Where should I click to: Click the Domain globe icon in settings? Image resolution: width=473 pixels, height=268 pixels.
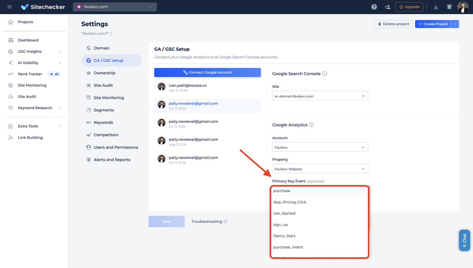point(89,48)
